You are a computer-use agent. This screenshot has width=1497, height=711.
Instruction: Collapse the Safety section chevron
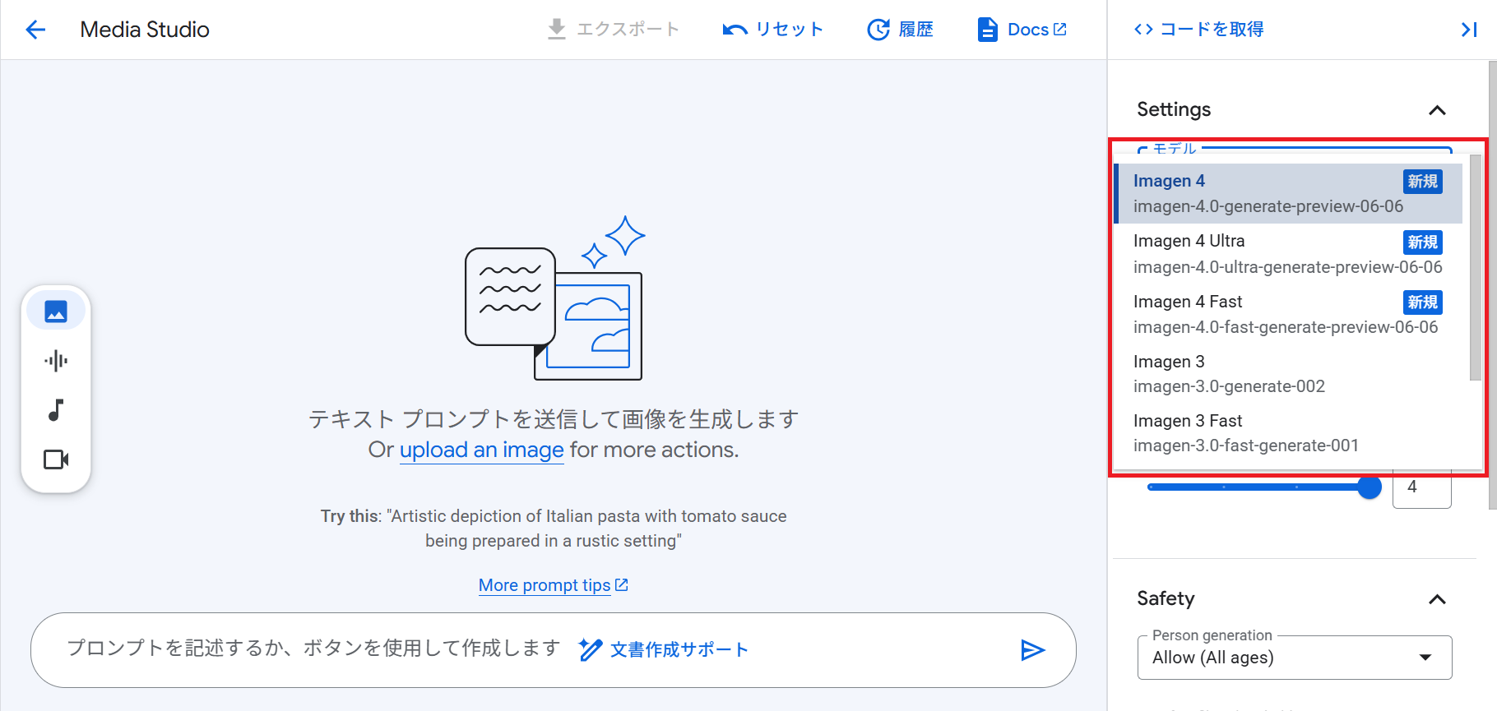click(1437, 599)
